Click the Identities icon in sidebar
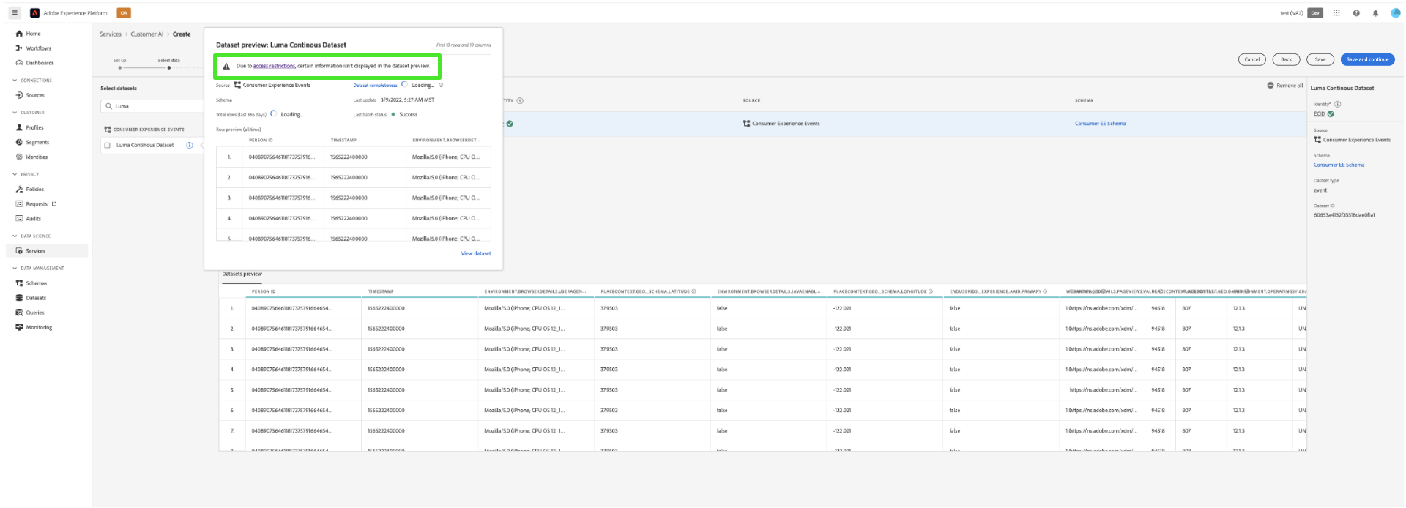1406x508 pixels. 19,157
